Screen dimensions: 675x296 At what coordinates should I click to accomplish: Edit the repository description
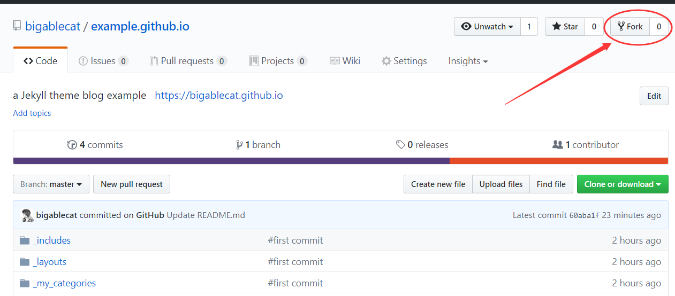point(654,96)
